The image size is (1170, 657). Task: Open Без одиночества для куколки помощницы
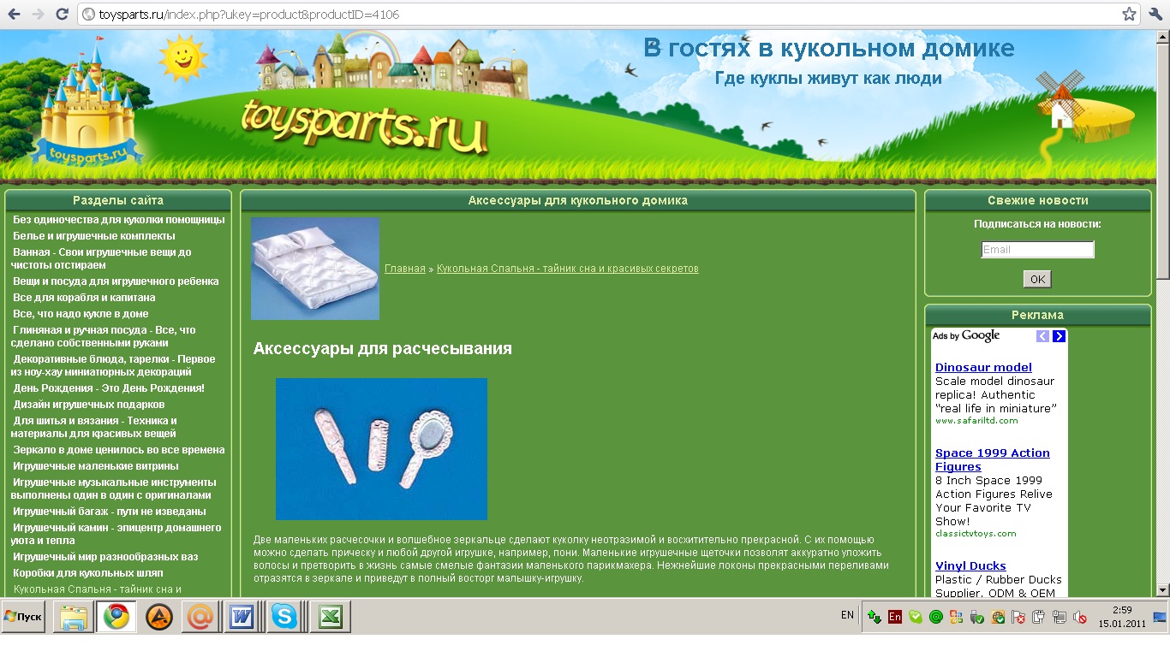(x=119, y=220)
